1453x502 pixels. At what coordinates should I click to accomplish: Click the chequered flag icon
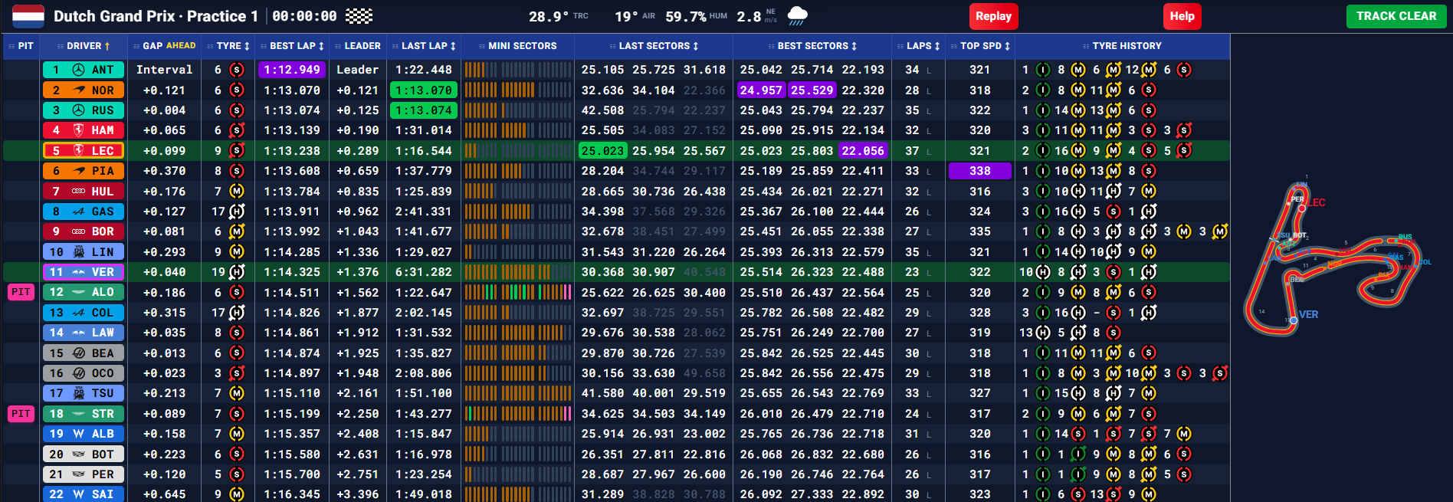[359, 16]
